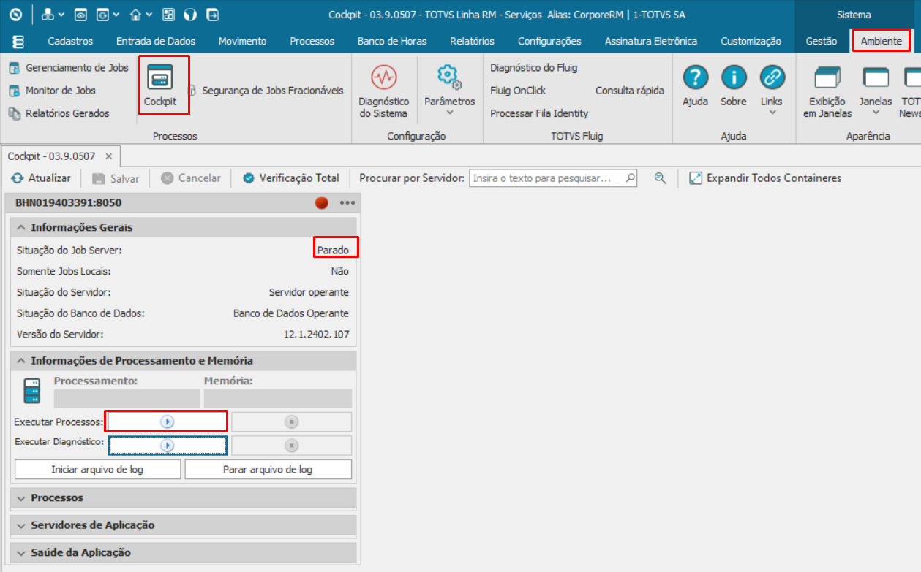921x572 pixels.
Task: Run Diagnóstico do Sistema
Action: (383, 91)
